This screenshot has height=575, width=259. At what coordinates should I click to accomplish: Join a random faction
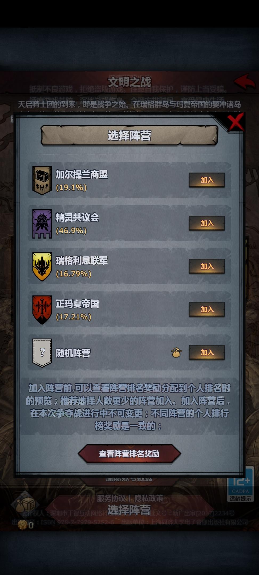pos(207,353)
